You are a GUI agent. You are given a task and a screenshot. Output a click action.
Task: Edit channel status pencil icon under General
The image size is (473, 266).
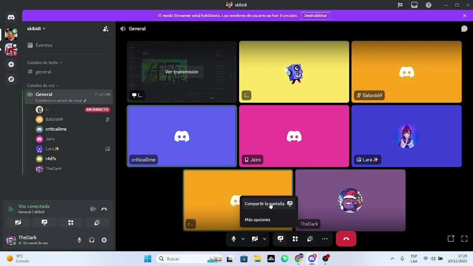(85, 100)
